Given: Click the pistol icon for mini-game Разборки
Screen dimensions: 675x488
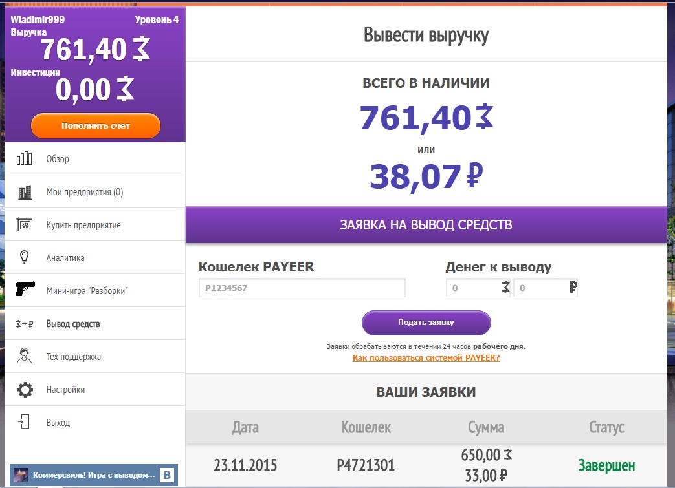Looking at the screenshot, I should 26,290.
